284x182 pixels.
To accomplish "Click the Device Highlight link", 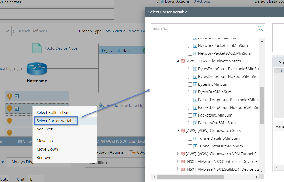I will [12, 68].
